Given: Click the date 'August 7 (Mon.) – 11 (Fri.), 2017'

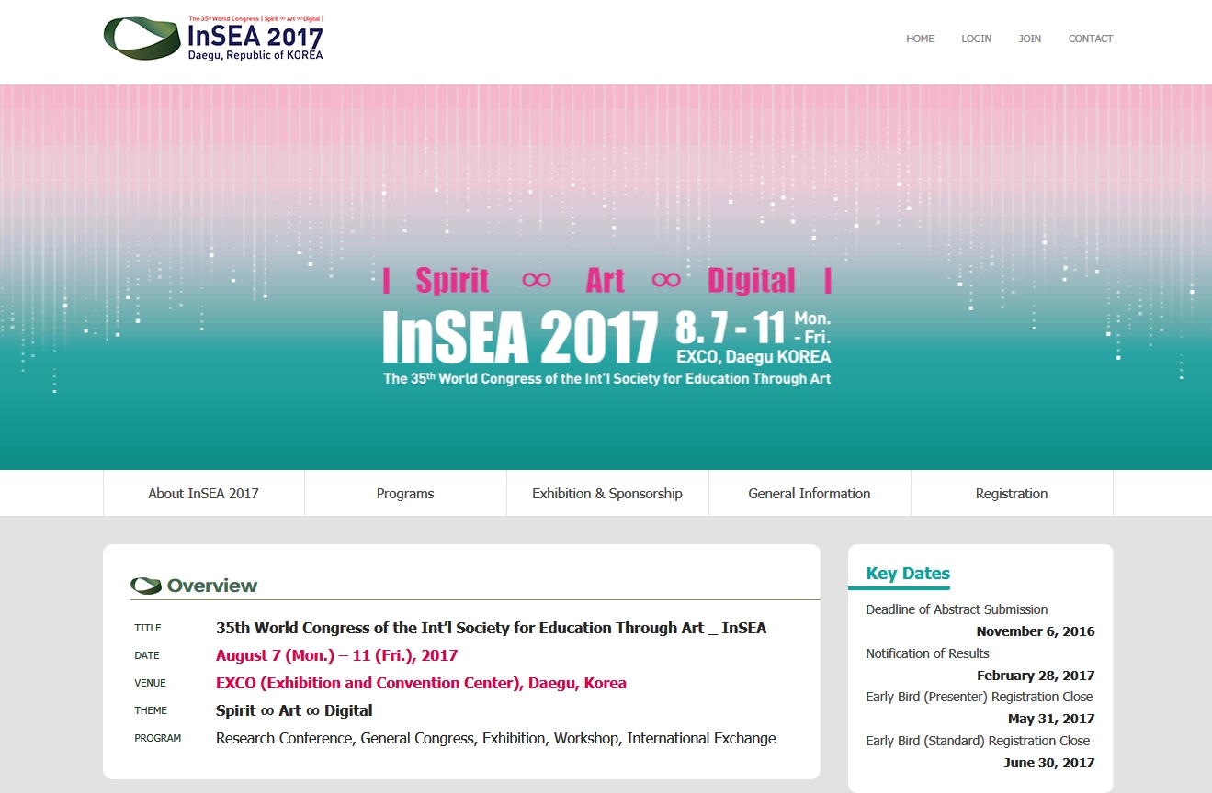Looking at the screenshot, I should click(x=336, y=655).
